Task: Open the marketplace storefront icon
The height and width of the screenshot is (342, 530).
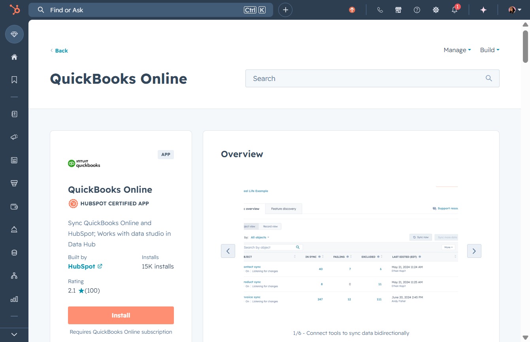Action: click(x=398, y=10)
